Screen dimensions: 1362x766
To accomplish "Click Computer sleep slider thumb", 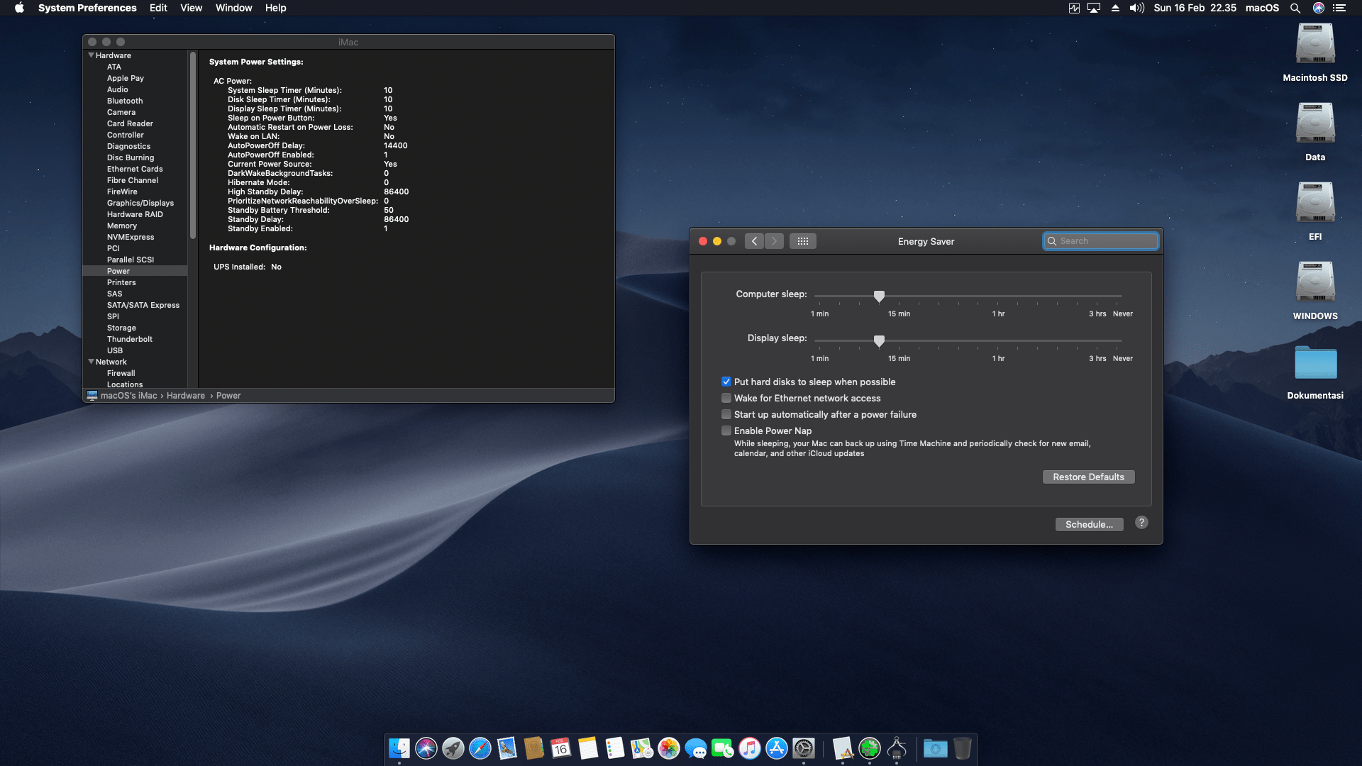I will pos(879,296).
